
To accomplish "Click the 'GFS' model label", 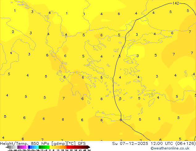I will 82,144.
